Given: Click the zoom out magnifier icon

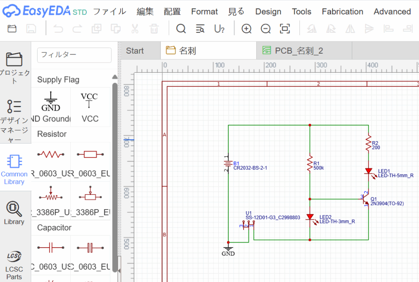Looking at the screenshot, I should pyautogui.click(x=266, y=29).
